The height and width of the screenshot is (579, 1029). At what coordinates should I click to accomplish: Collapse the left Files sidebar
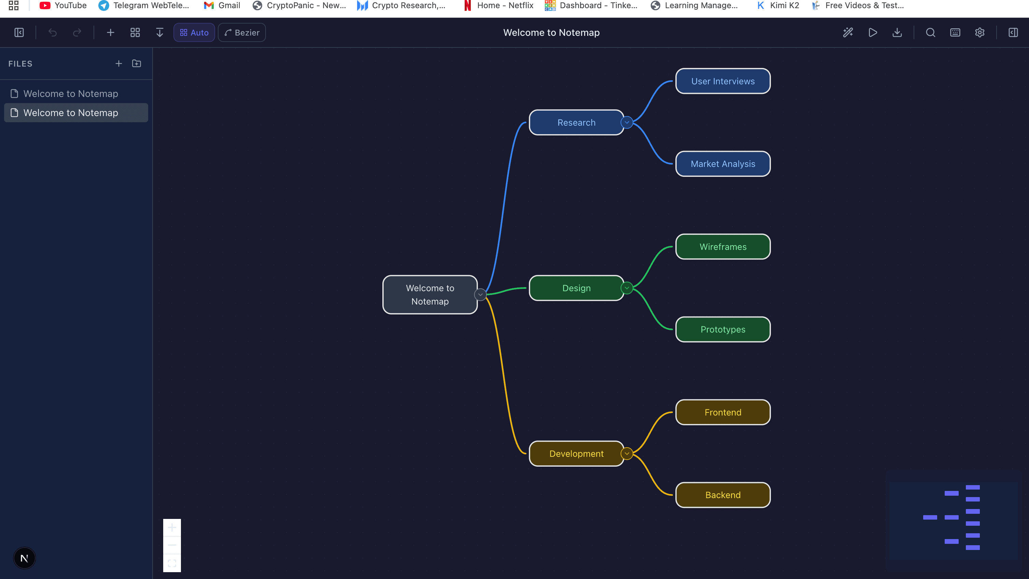point(19,32)
